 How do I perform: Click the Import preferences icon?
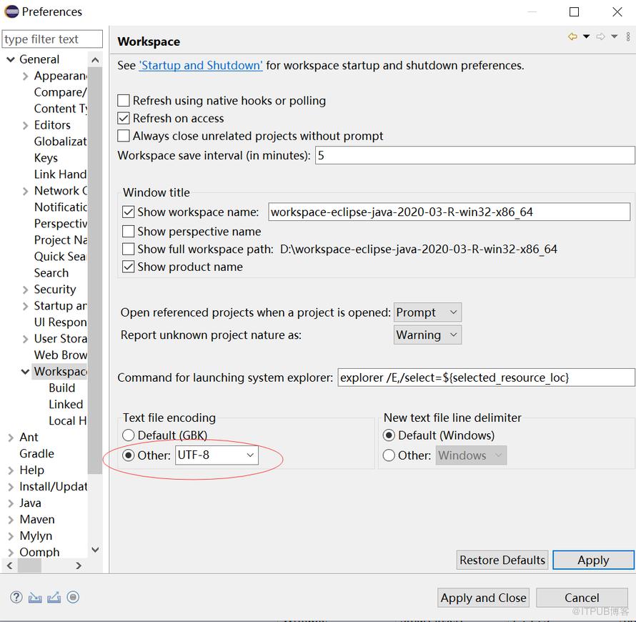[x=35, y=597]
